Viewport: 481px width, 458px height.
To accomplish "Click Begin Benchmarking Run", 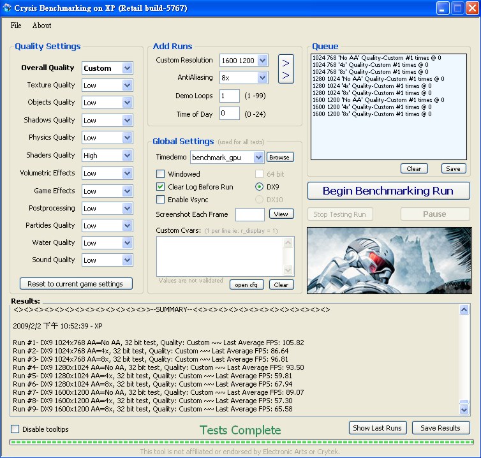I will click(389, 191).
